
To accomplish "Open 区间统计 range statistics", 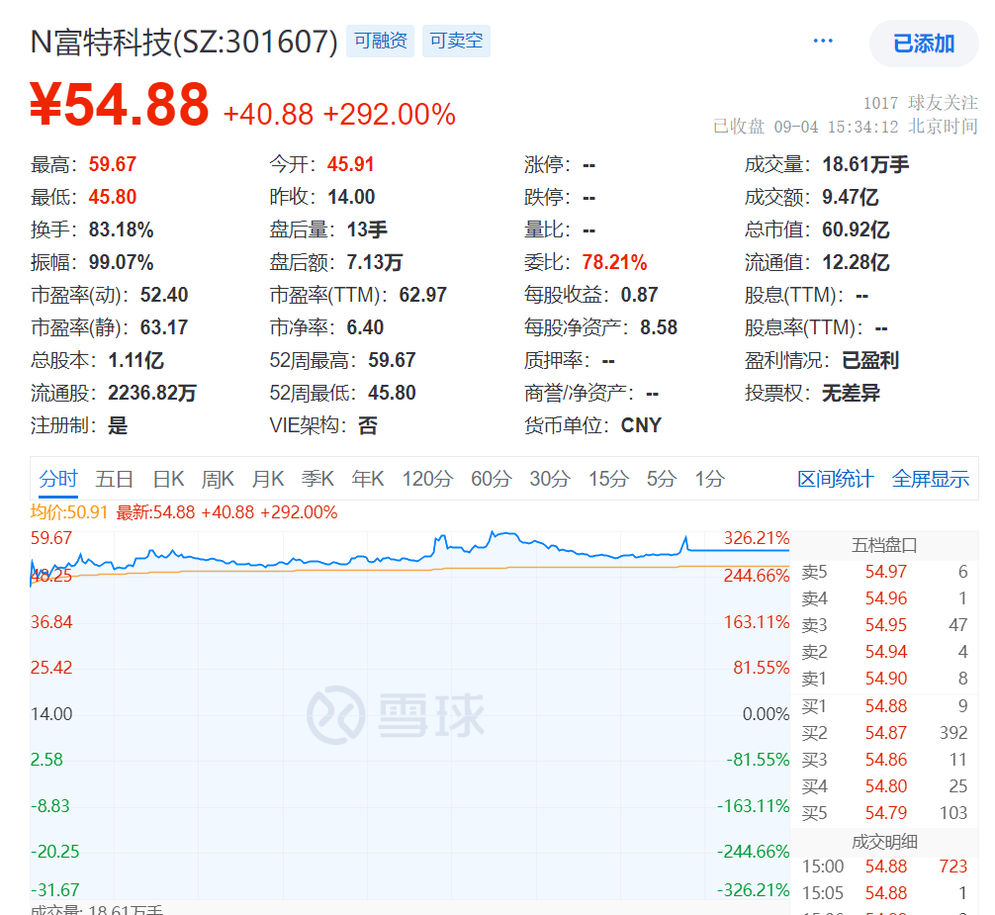I will click(835, 480).
